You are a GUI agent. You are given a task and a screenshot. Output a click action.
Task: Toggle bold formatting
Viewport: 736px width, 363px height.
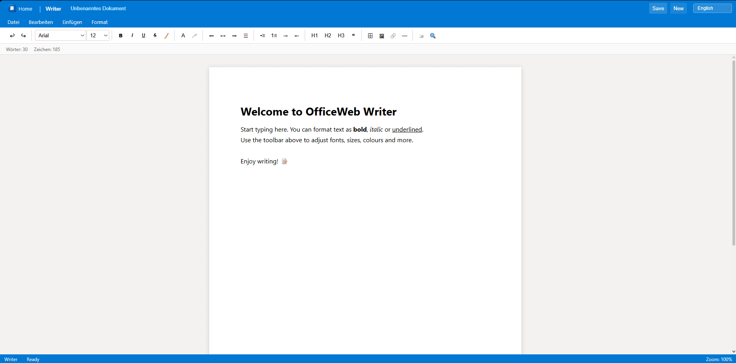[121, 35]
